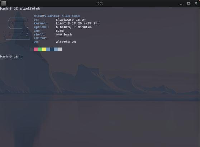The image size is (200, 147).
Task: Click the 'editor:' label
Action: pyautogui.click(x=41, y=38)
